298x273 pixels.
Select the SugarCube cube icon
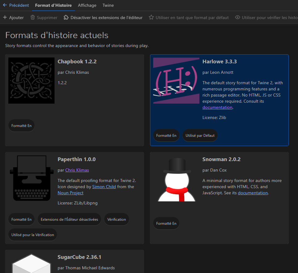click(x=31, y=263)
